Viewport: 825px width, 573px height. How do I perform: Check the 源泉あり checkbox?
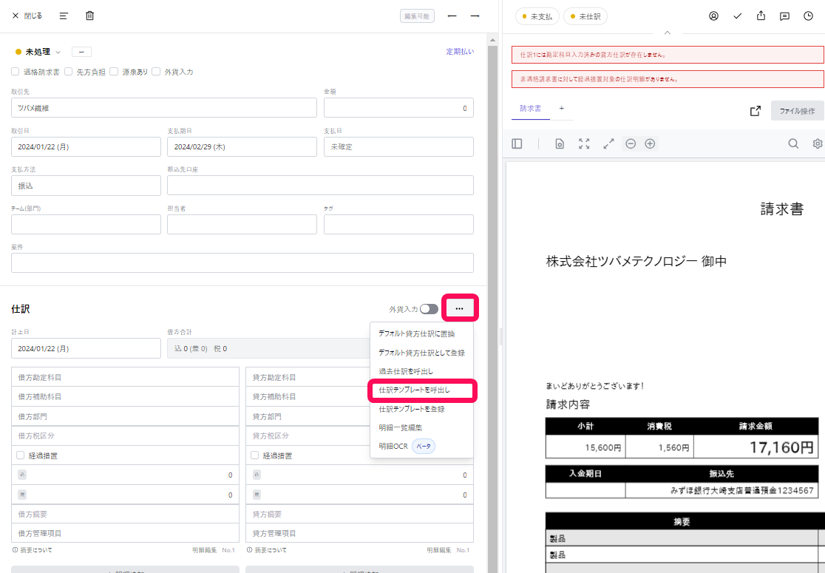(114, 72)
